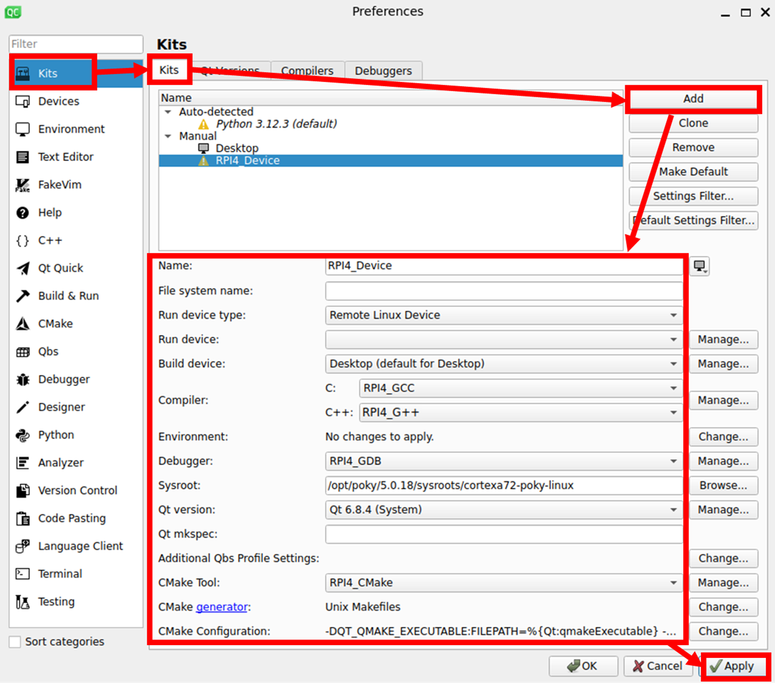
Task: Select the Desktop kit in tree
Action: tap(237, 148)
